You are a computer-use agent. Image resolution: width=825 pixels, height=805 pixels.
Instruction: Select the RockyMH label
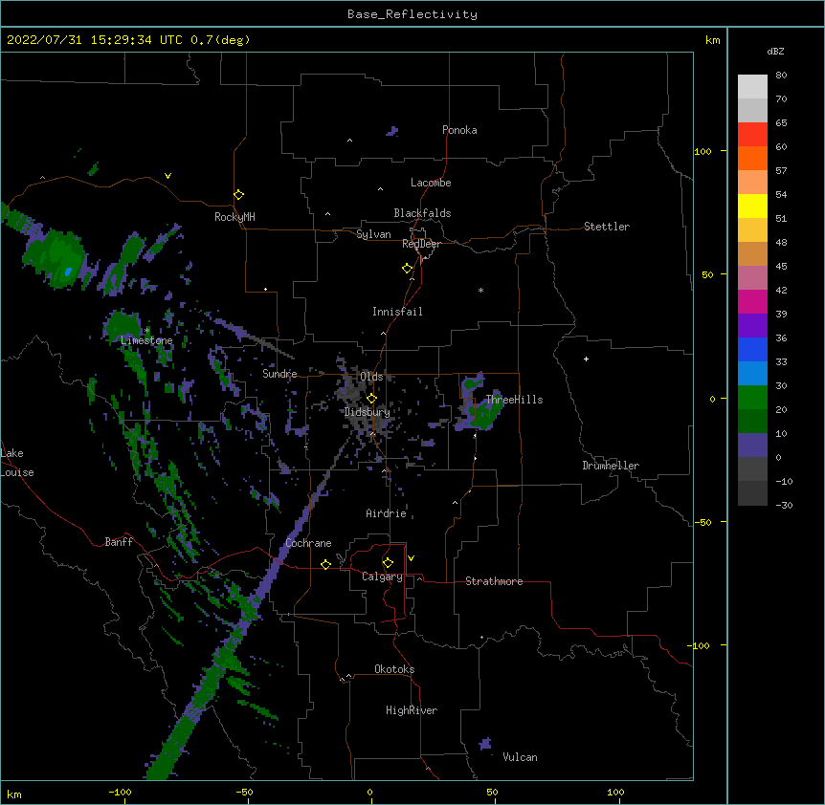pyautogui.click(x=234, y=217)
